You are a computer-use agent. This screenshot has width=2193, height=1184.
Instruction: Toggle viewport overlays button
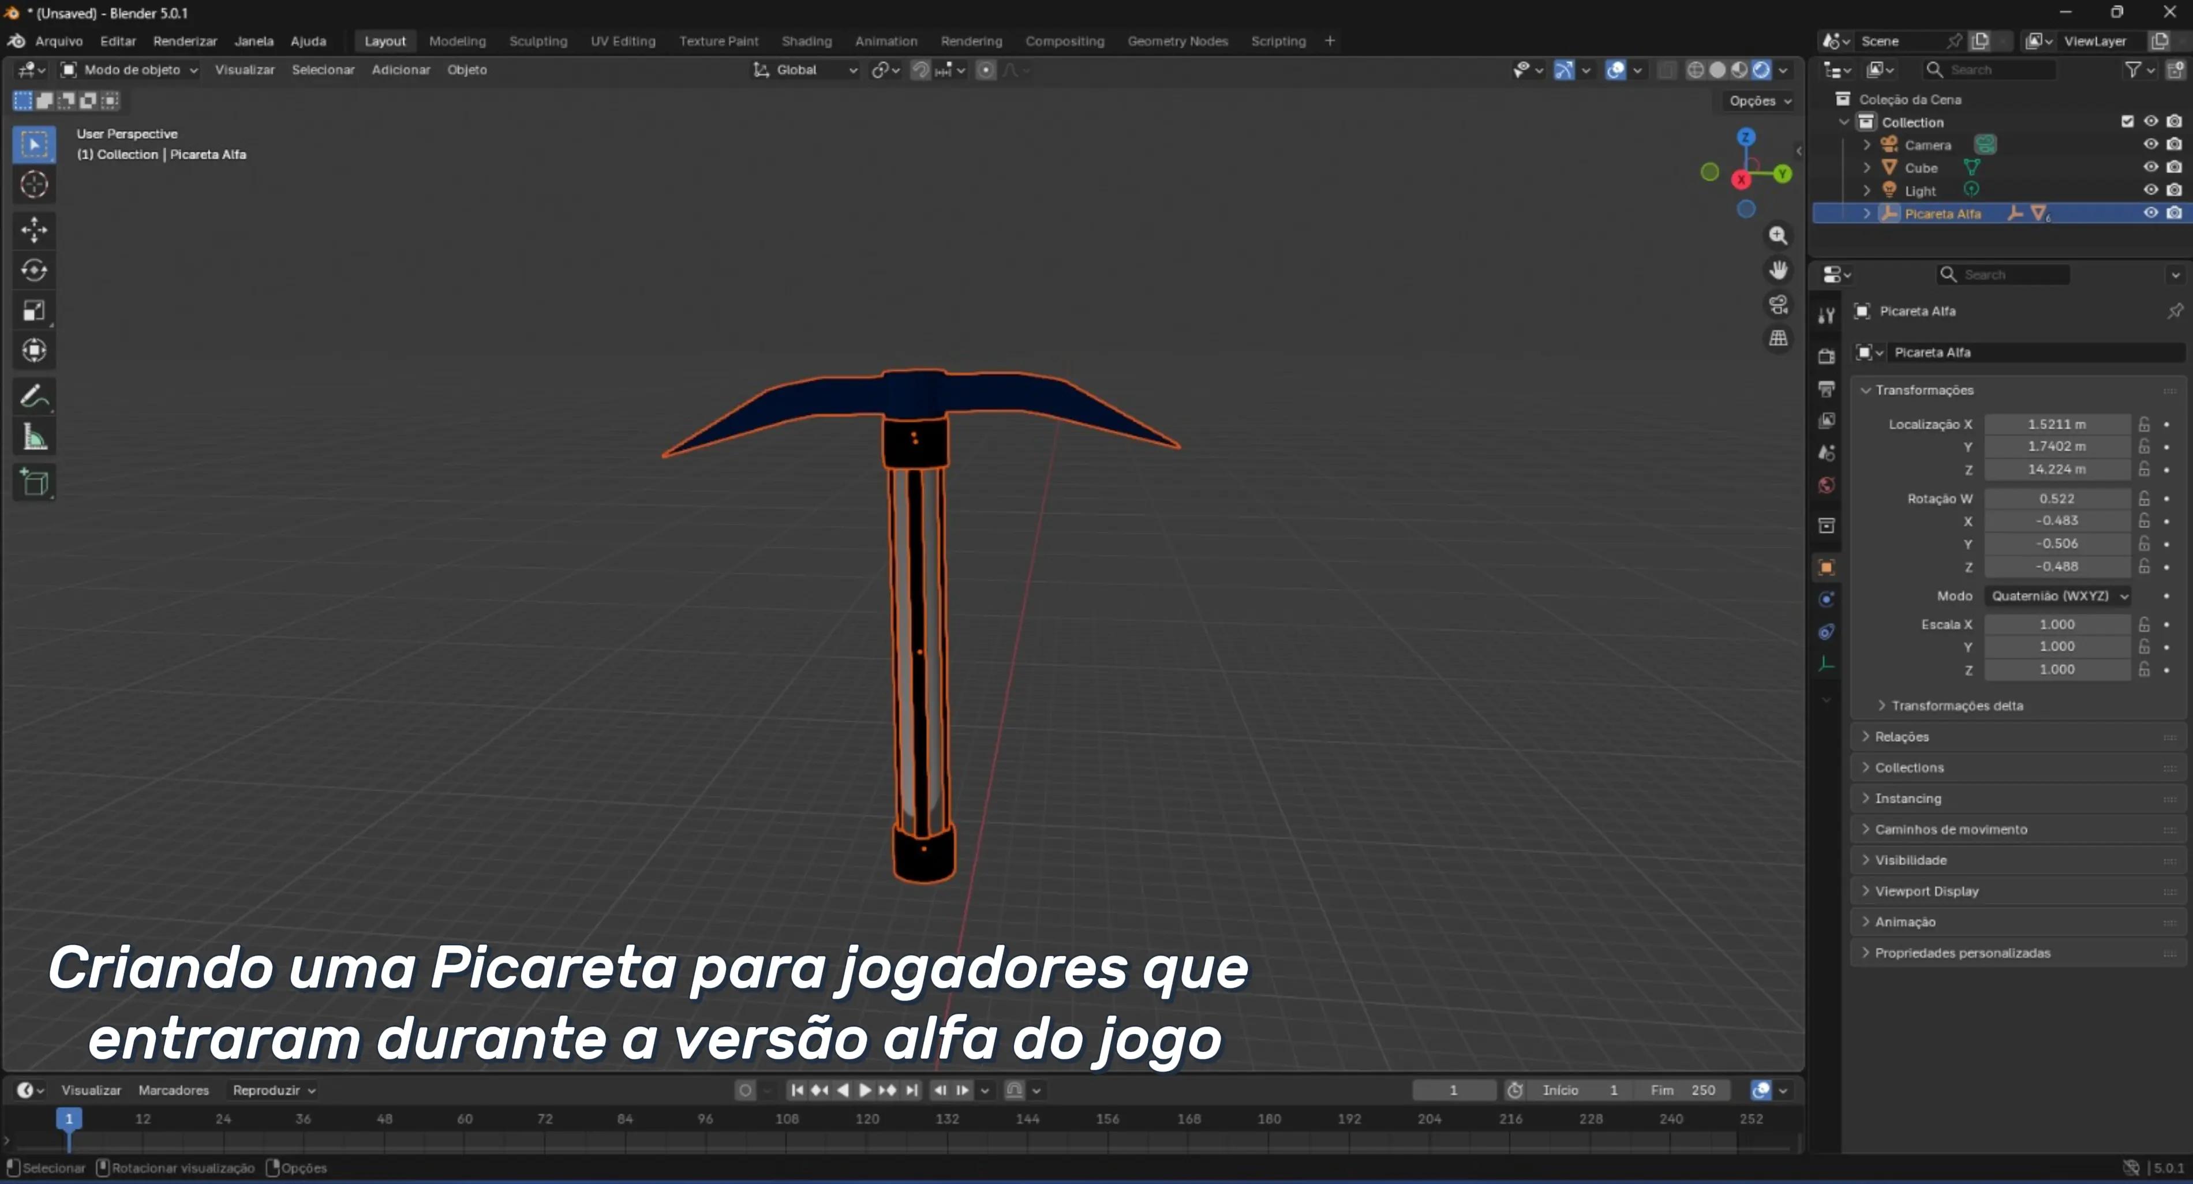point(1615,70)
